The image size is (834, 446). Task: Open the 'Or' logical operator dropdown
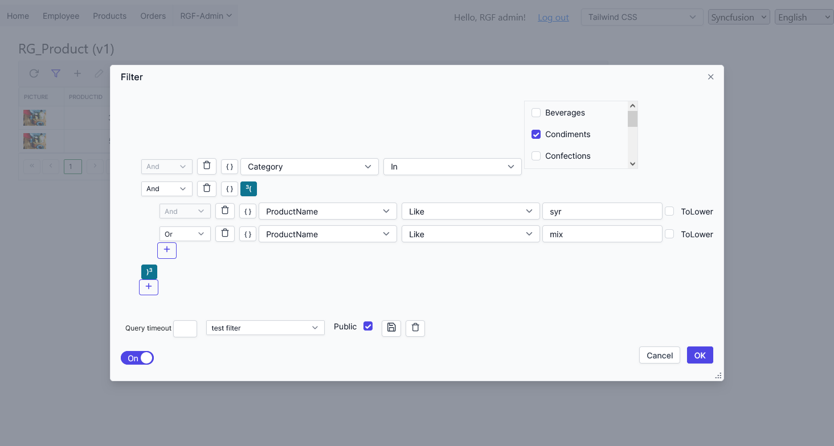pos(185,234)
